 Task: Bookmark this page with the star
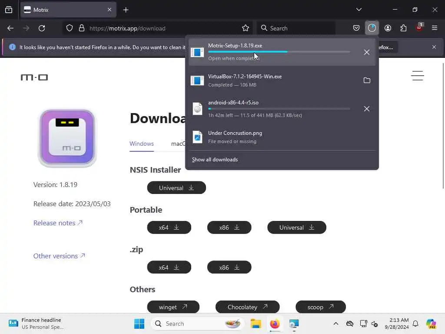[x=246, y=28]
